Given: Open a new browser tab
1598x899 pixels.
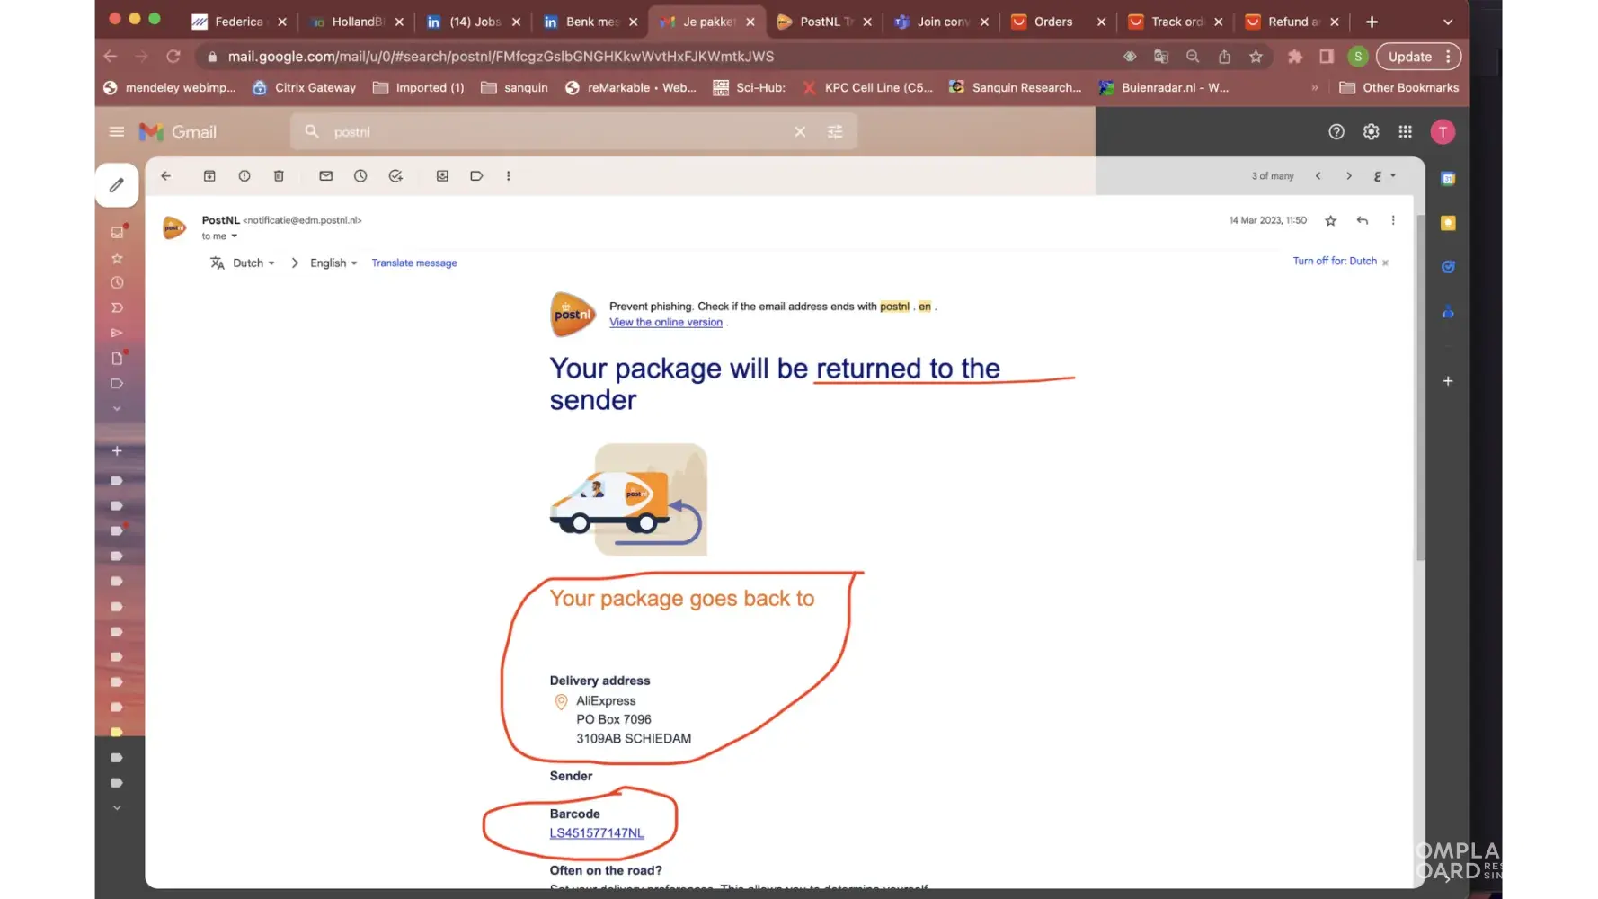Looking at the screenshot, I should pyautogui.click(x=1372, y=22).
